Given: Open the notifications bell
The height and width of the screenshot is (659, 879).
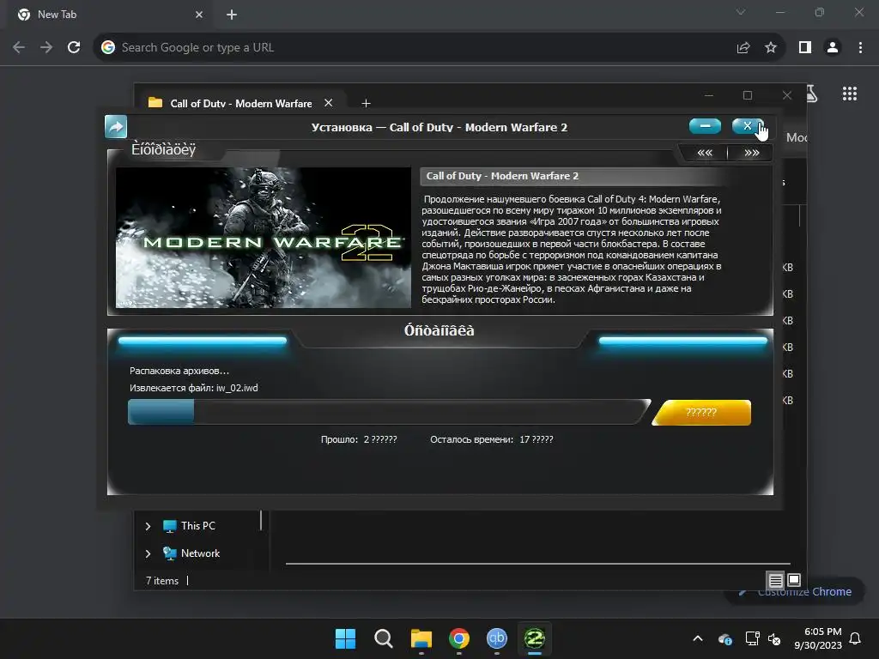Looking at the screenshot, I should point(856,638).
